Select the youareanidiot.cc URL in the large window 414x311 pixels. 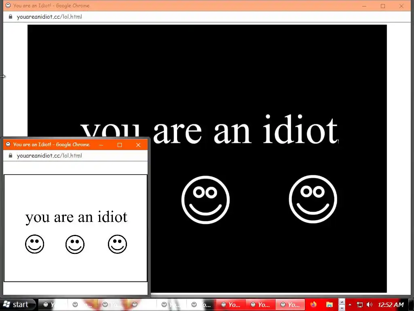tap(49, 17)
